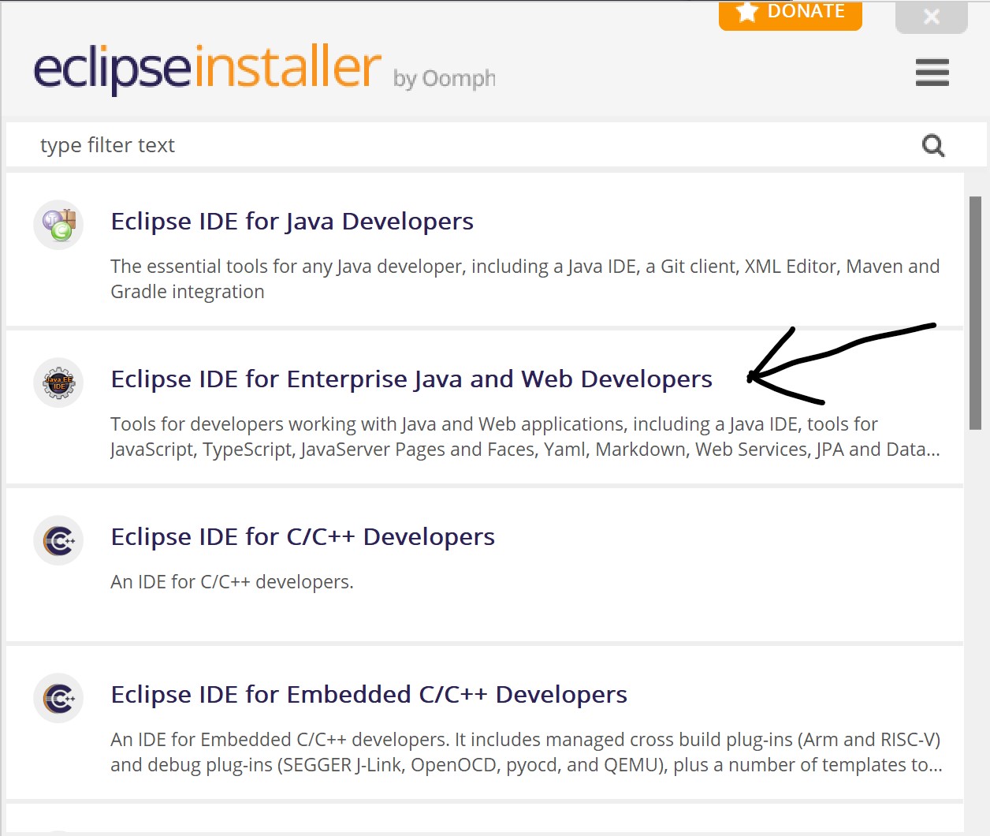Viewport: 990px width, 836px height.
Task: Click the vertical scrollbar thumb
Action: click(975, 312)
